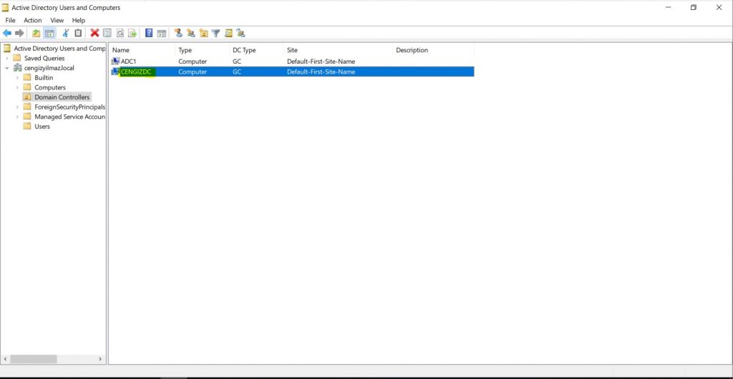Image resolution: width=733 pixels, height=379 pixels.
Task: Click tree pane scrollbar right arrow
Action: 100,359
